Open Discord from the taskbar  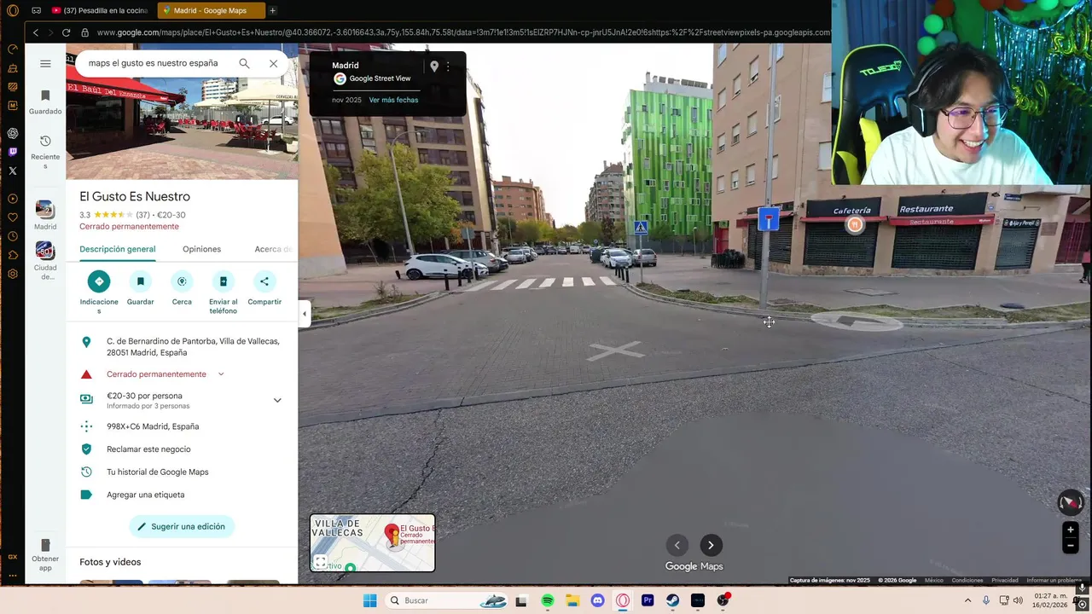coord(597,600)
